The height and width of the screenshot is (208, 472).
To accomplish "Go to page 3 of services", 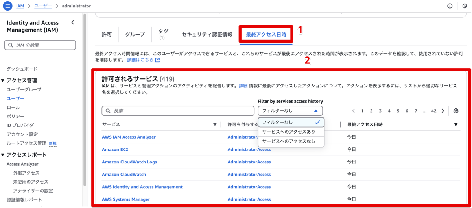I will click(x=380, y=111).
